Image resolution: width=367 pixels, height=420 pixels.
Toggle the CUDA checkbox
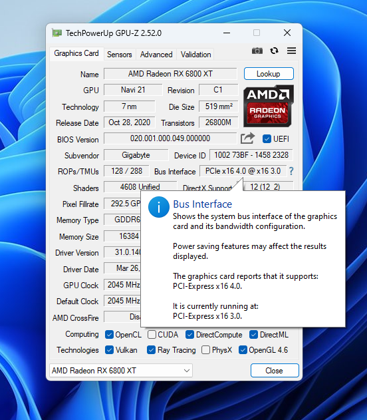pos(152,334)
